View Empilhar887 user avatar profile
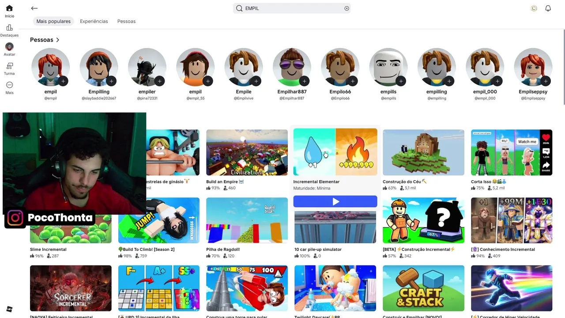 click(292, 67)
